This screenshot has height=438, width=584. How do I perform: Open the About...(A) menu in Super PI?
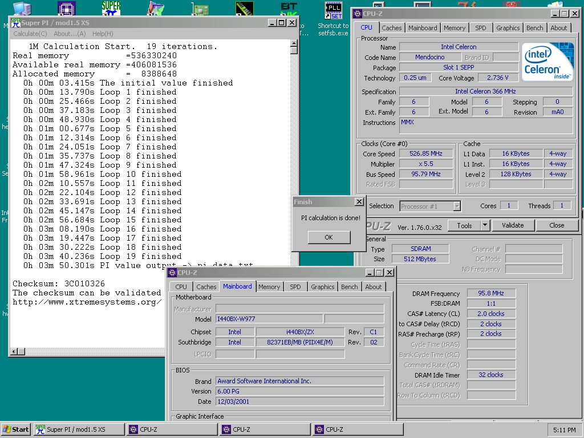[70, 34]
